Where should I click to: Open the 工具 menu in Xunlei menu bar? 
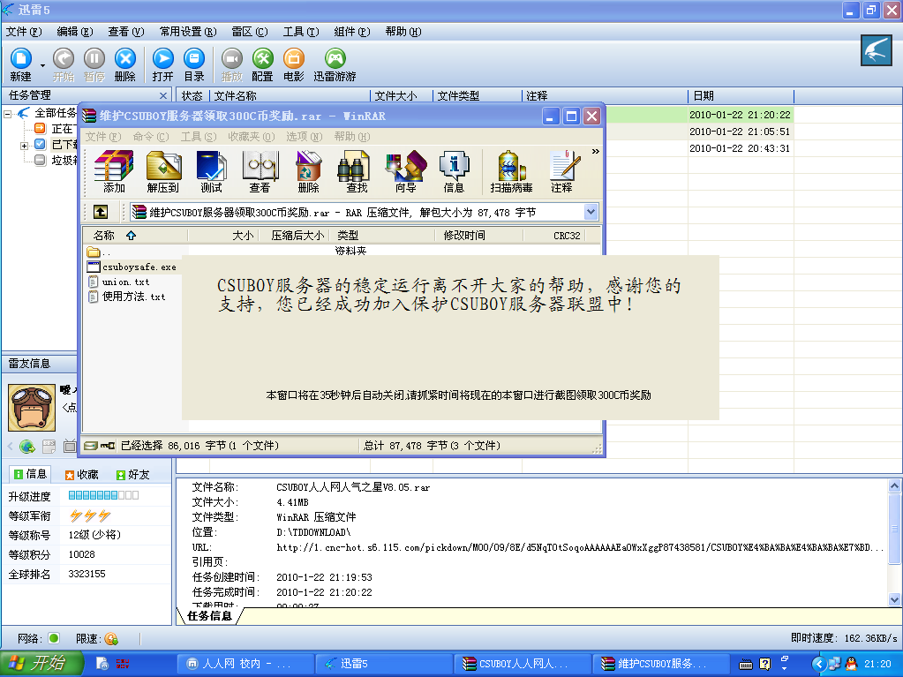[x=301, y=32]
